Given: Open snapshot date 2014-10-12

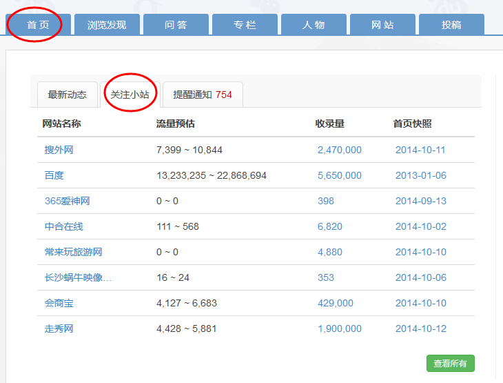Looking at the screenshot, I should (421, 328).
